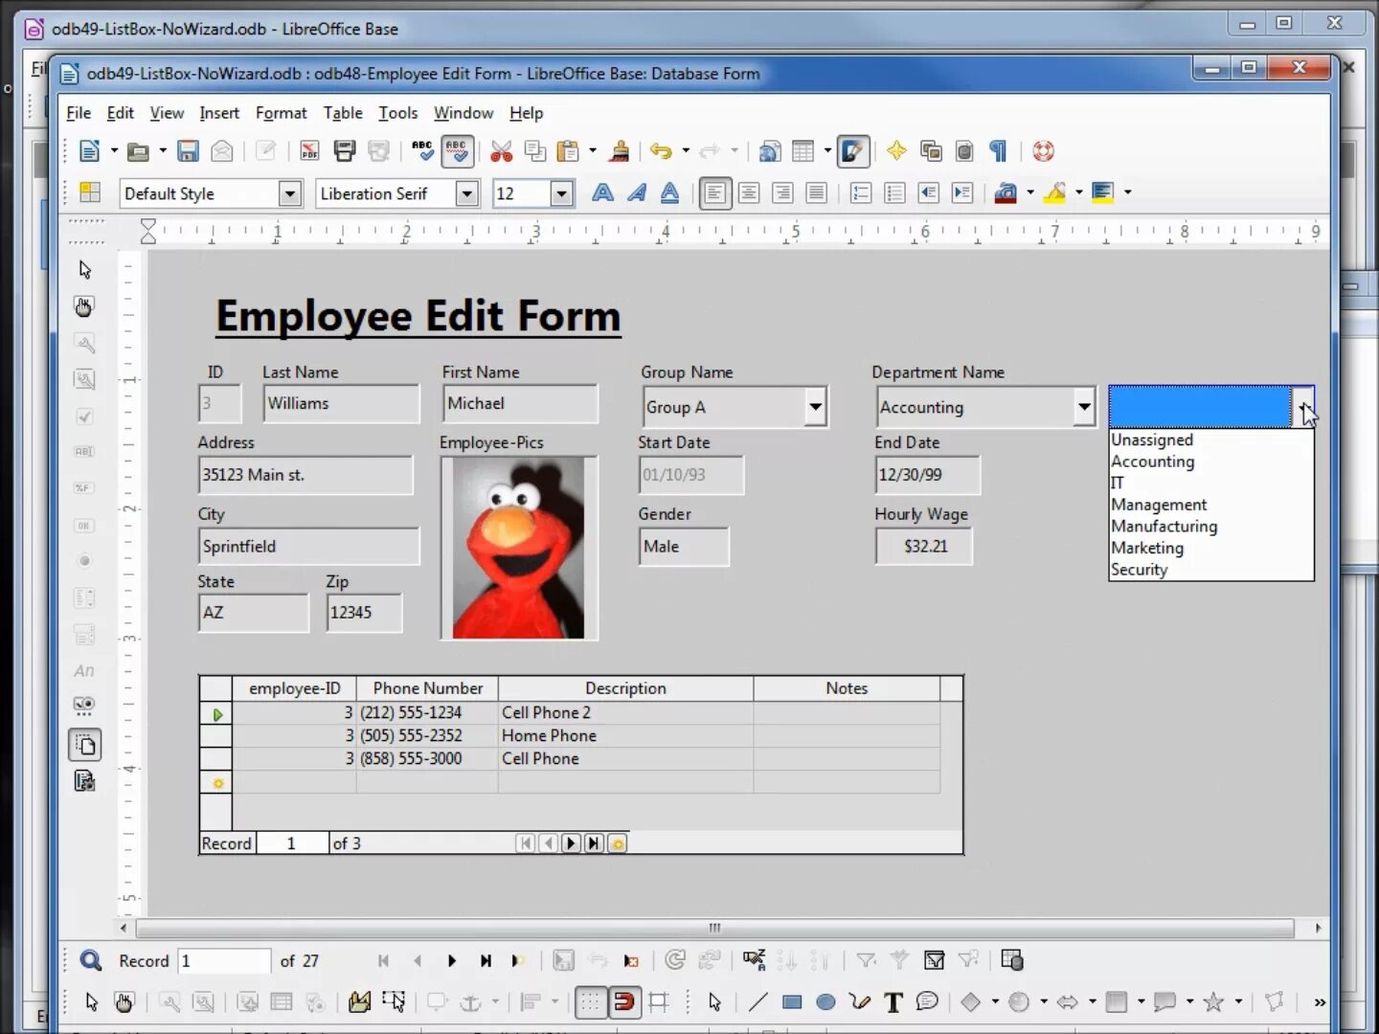Screen dimensions: 1379x1034
Task: Toggle Design Mode on or off
Action: point(124,1002)
